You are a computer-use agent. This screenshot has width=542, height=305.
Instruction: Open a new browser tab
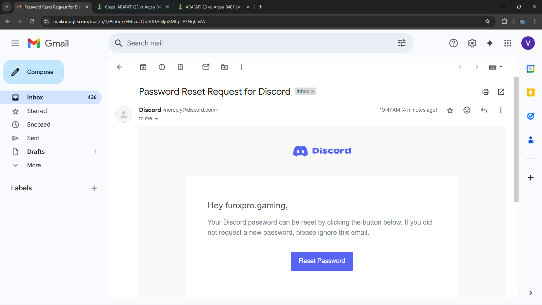point(260,7)
